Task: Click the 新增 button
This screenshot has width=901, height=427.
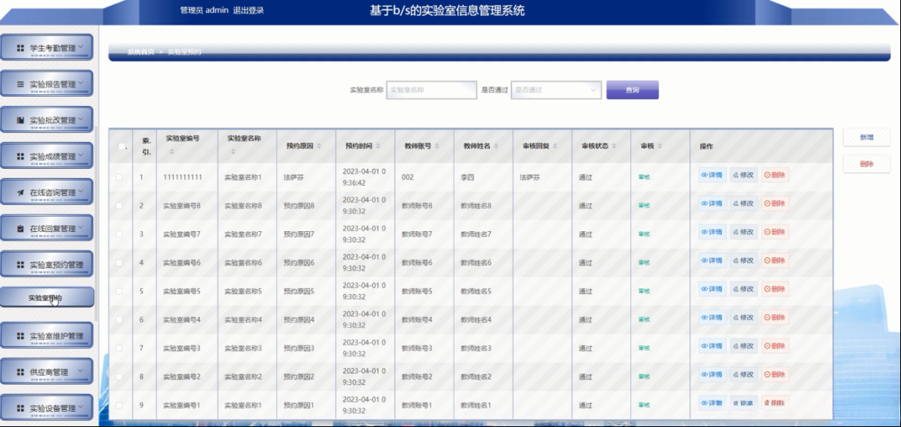Action: tap(866, 137)
